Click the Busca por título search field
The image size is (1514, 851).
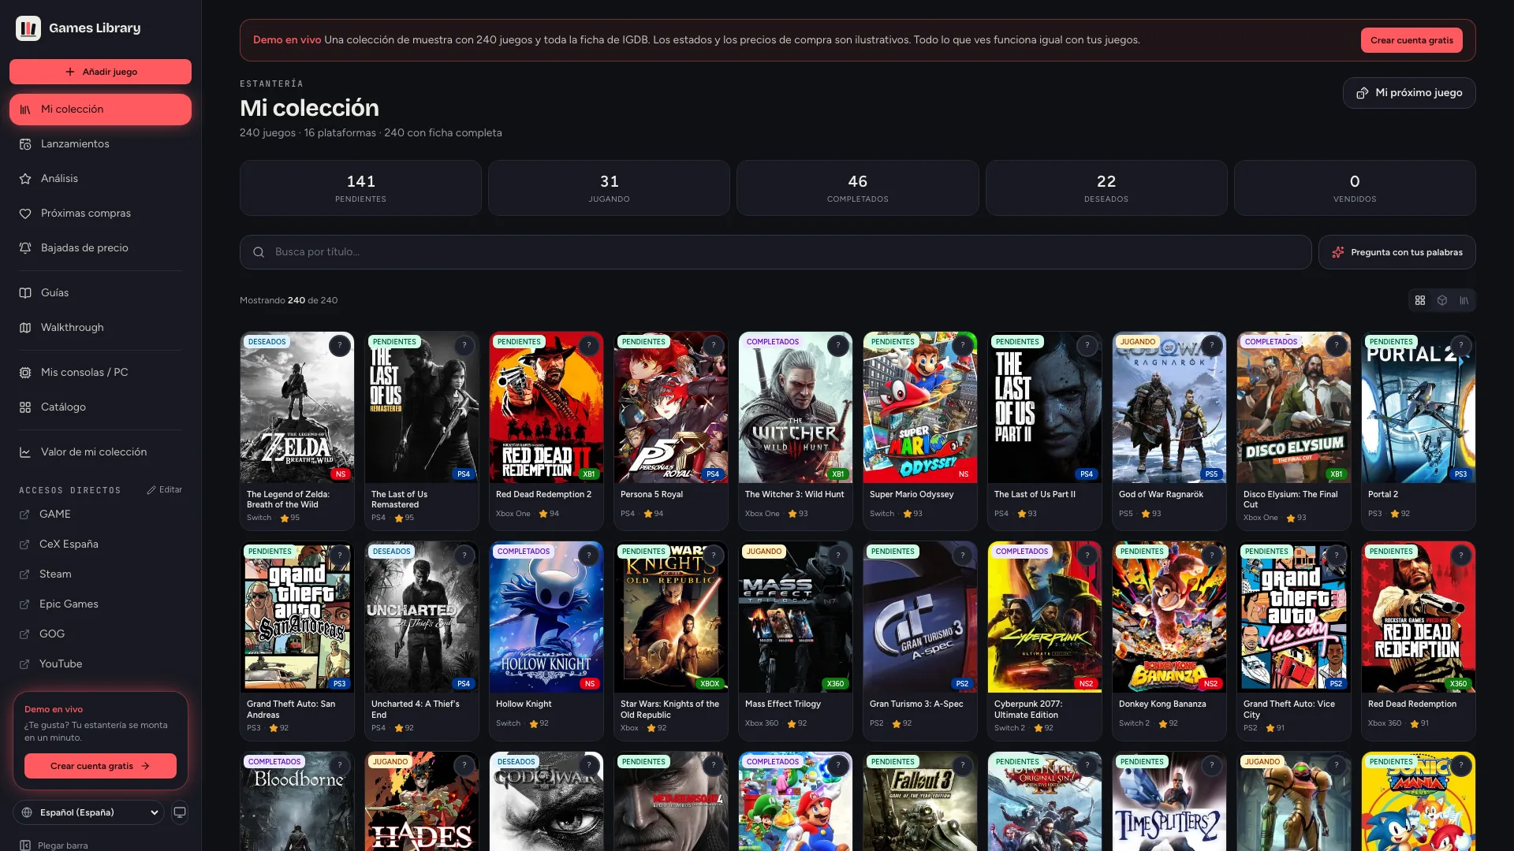tap(775, 252)
